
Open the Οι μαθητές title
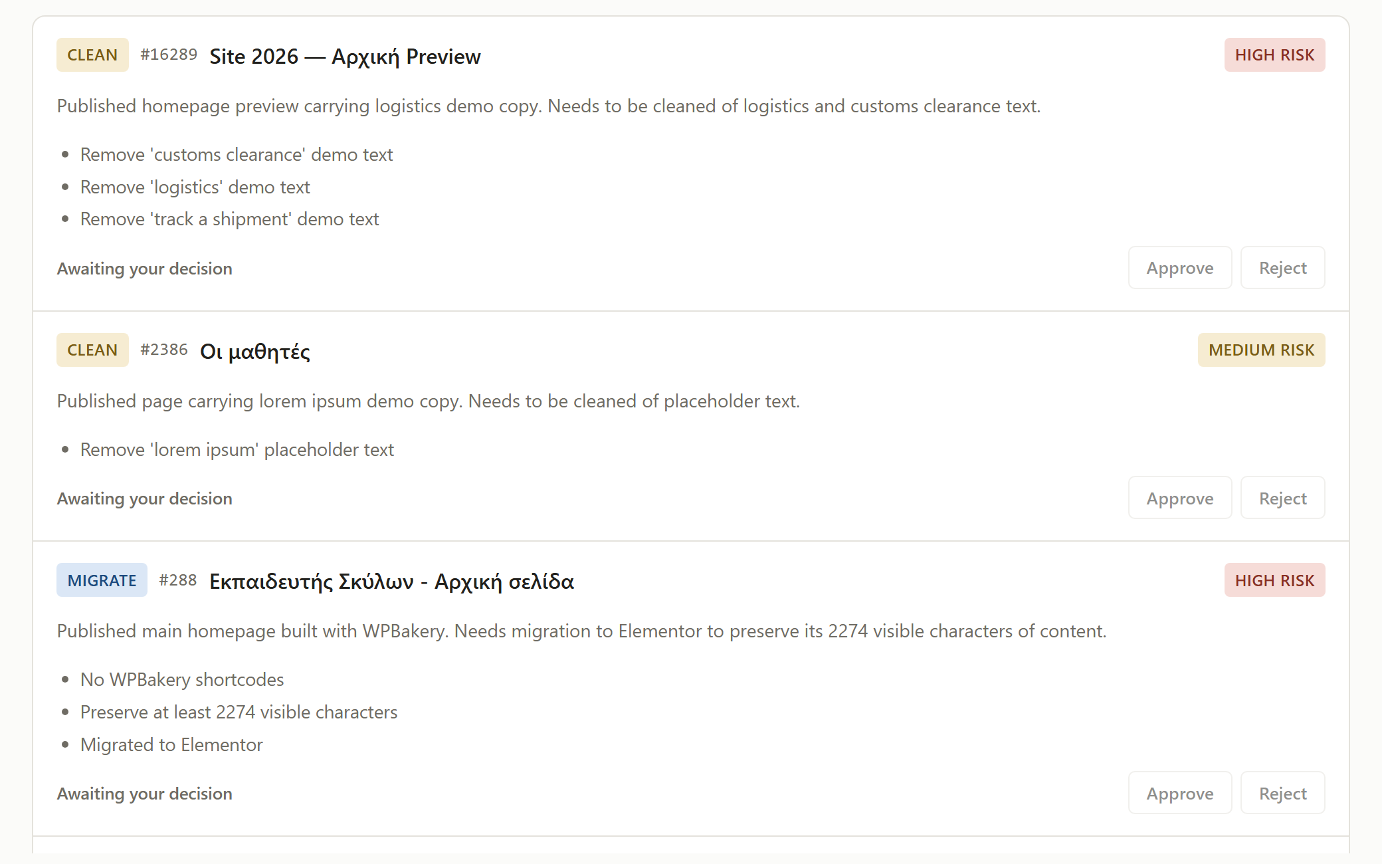(255, 352)
